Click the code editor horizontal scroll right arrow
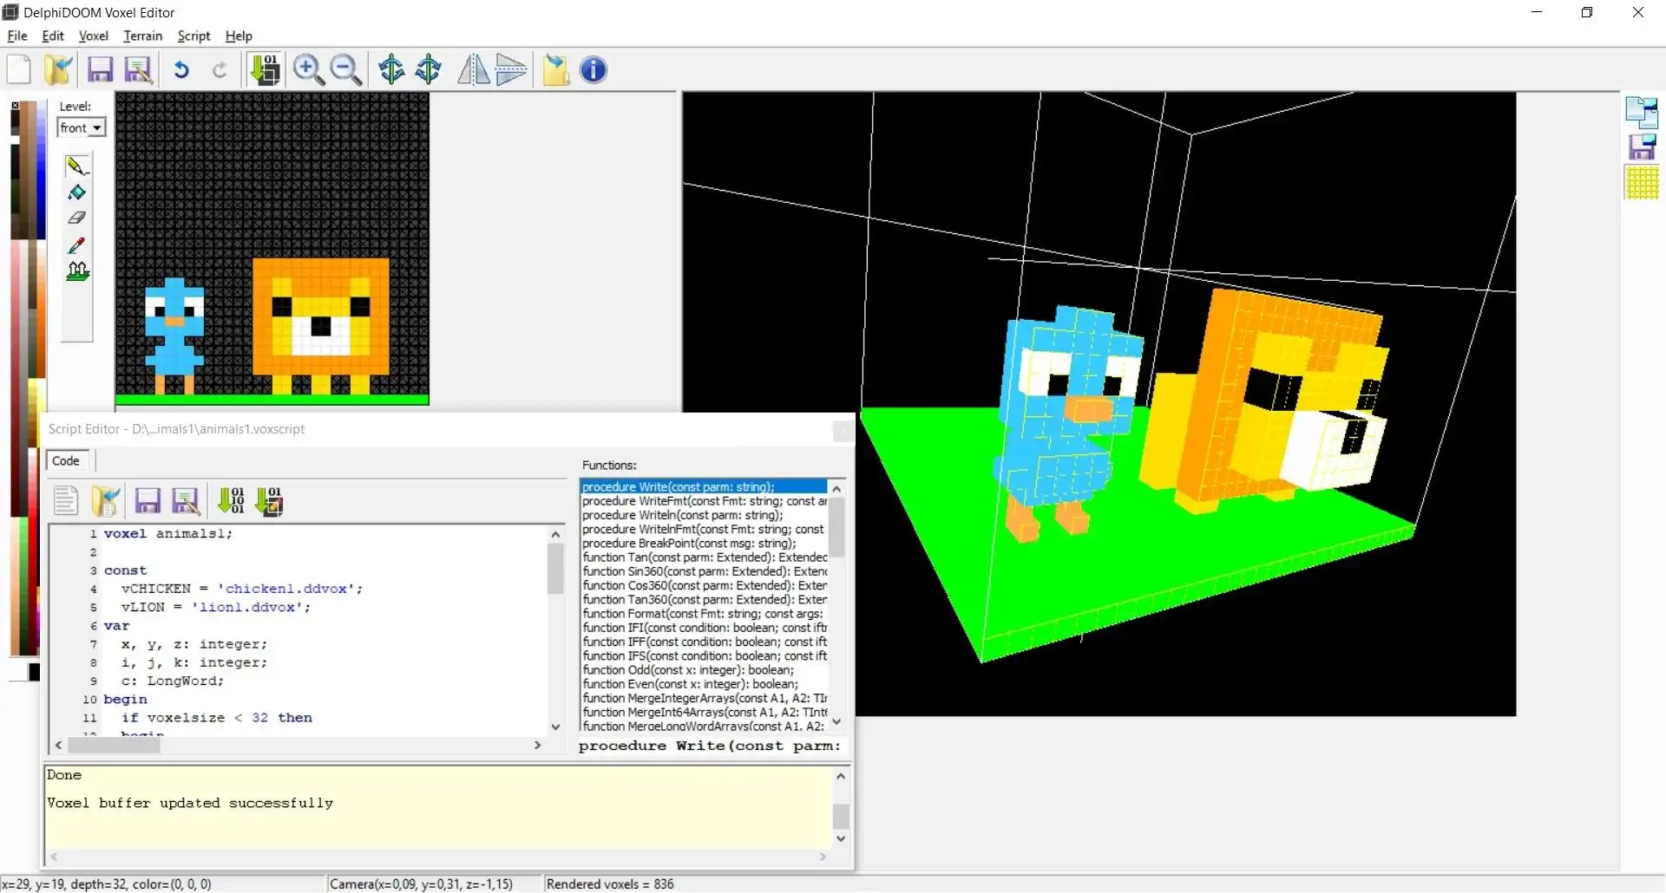Screen dimensions: 1666x893 538,745
